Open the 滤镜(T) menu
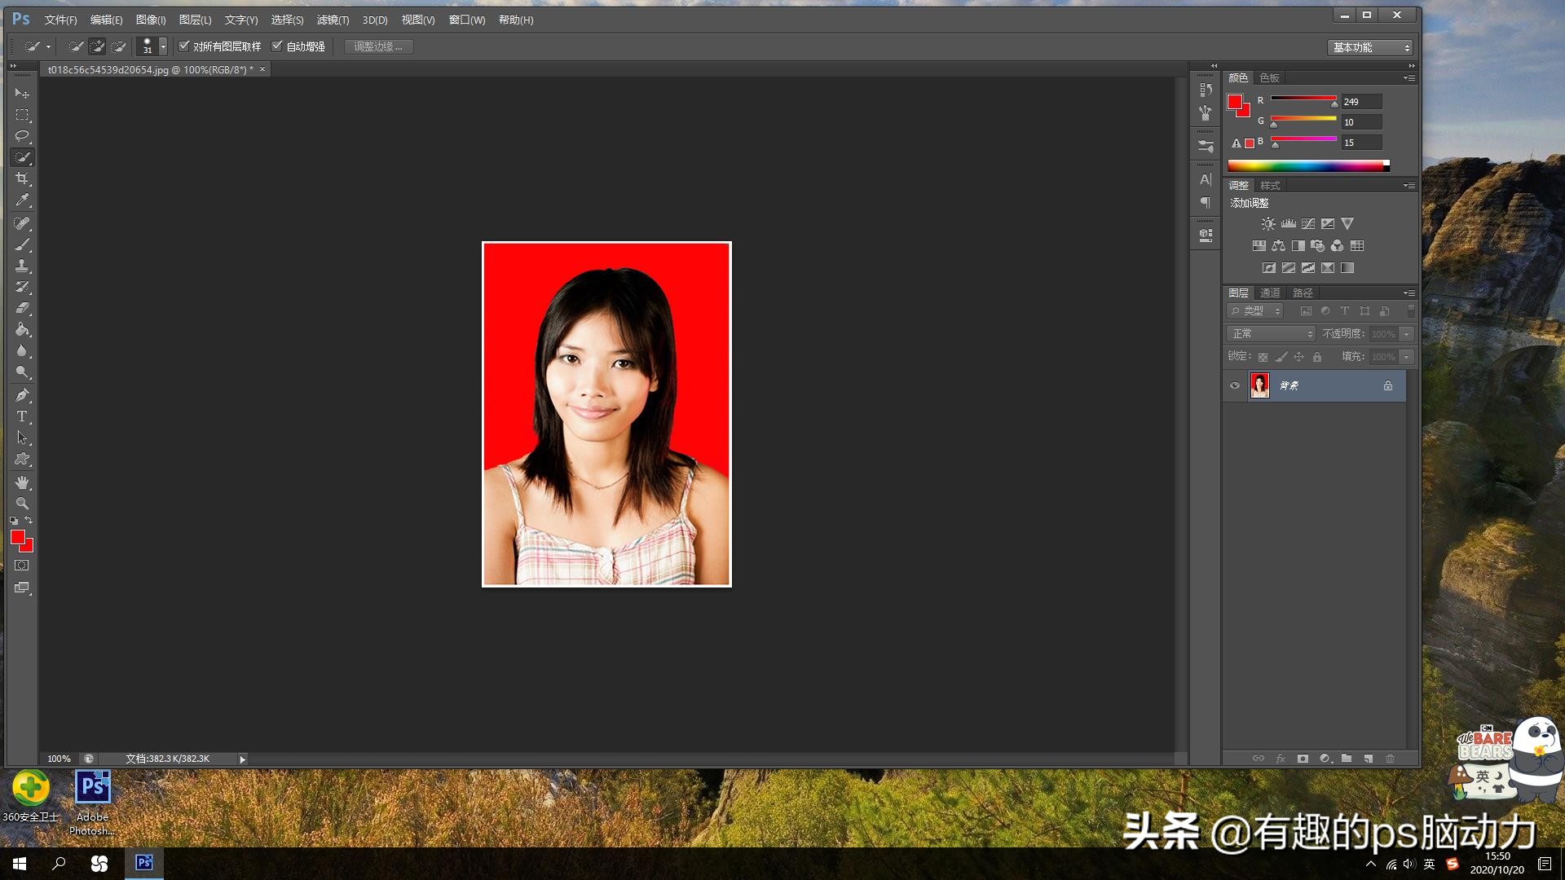This screenshot has width=1565, height=880. click(333, 20)
